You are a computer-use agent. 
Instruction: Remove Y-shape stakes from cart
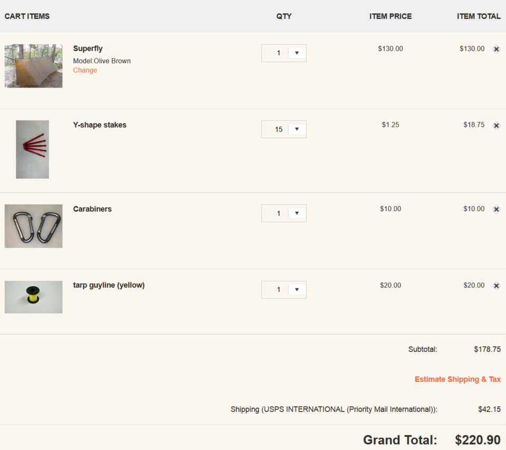496,126
